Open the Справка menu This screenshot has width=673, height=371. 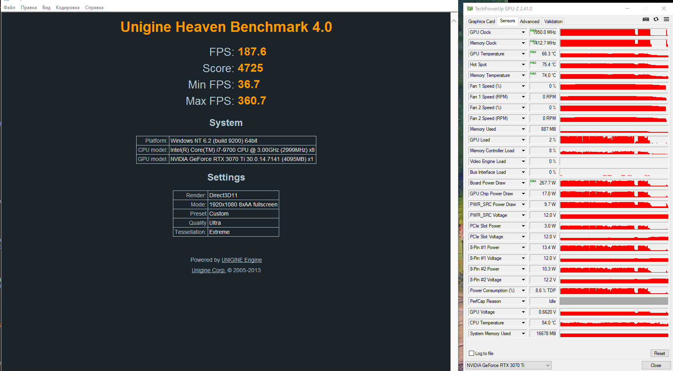click(x=94, y=8)
